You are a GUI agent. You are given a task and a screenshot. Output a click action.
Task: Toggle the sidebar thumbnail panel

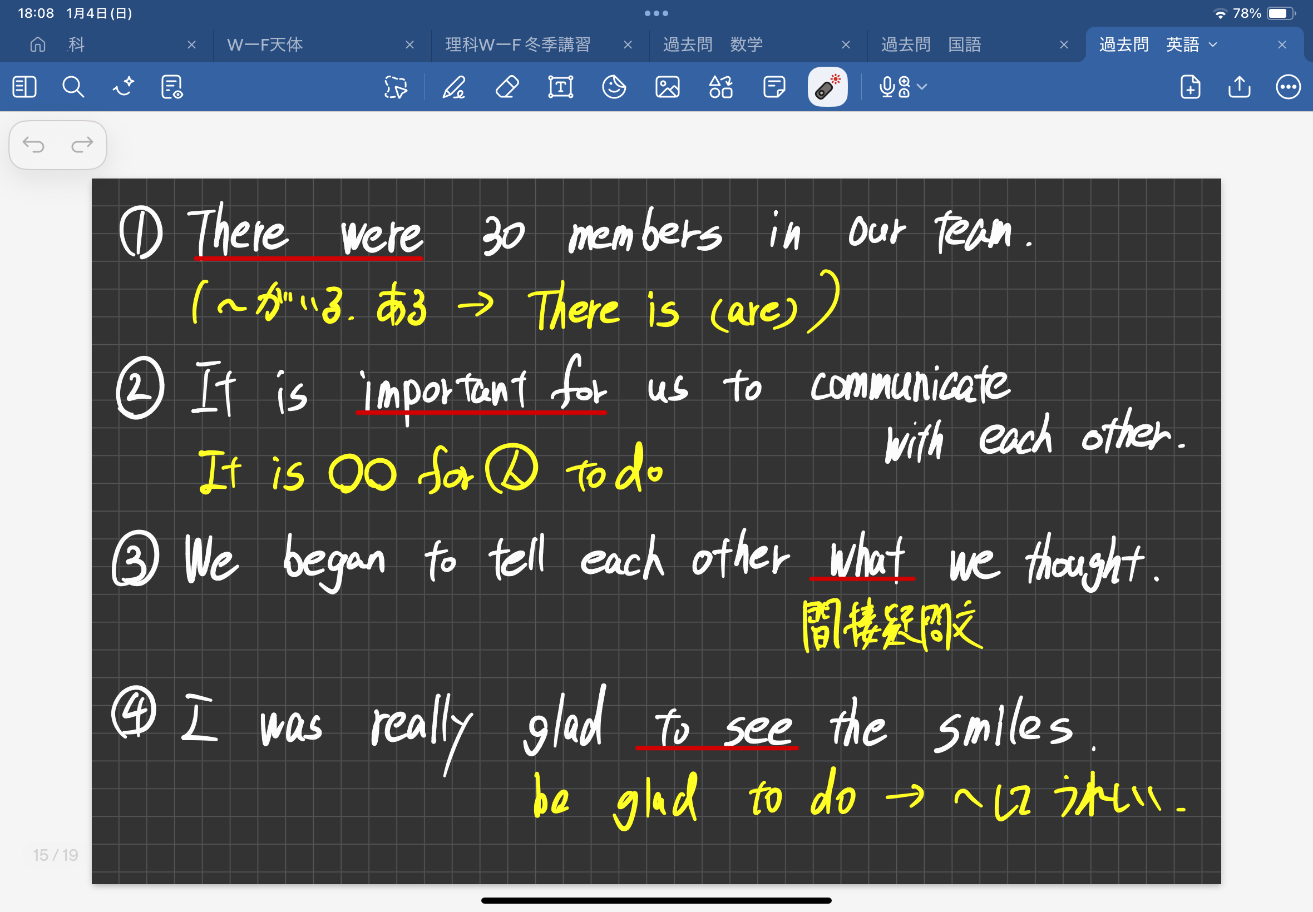[x=24, y=87]
